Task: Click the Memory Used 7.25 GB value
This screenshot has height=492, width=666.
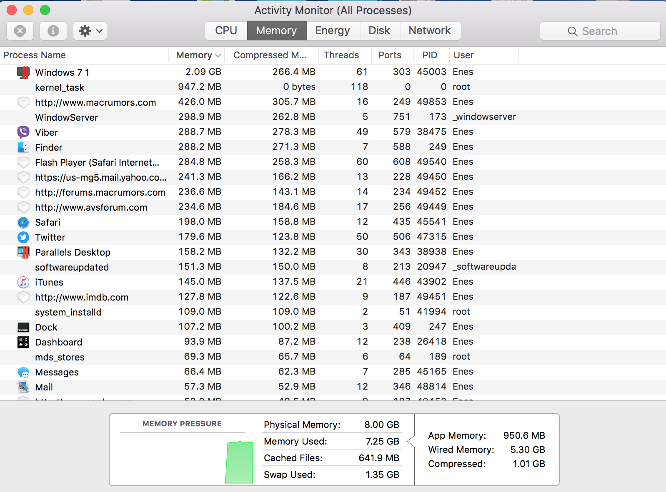Action: [x=383, y=441]
